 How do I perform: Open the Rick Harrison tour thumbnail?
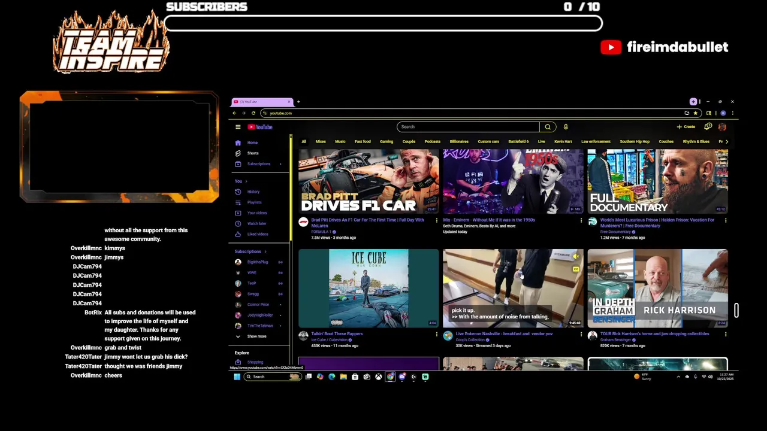tap(657, 289)
